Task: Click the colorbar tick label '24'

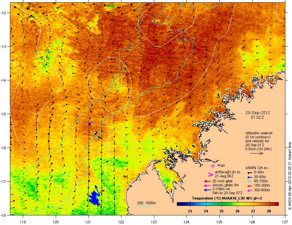Action: (x=206, y=211)
